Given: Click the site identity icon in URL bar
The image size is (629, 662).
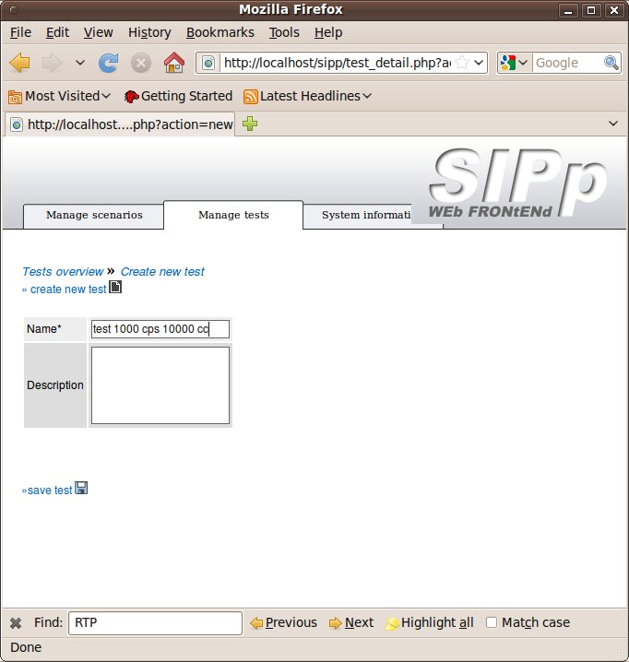Looking at the screenshot, I should 208,64.
